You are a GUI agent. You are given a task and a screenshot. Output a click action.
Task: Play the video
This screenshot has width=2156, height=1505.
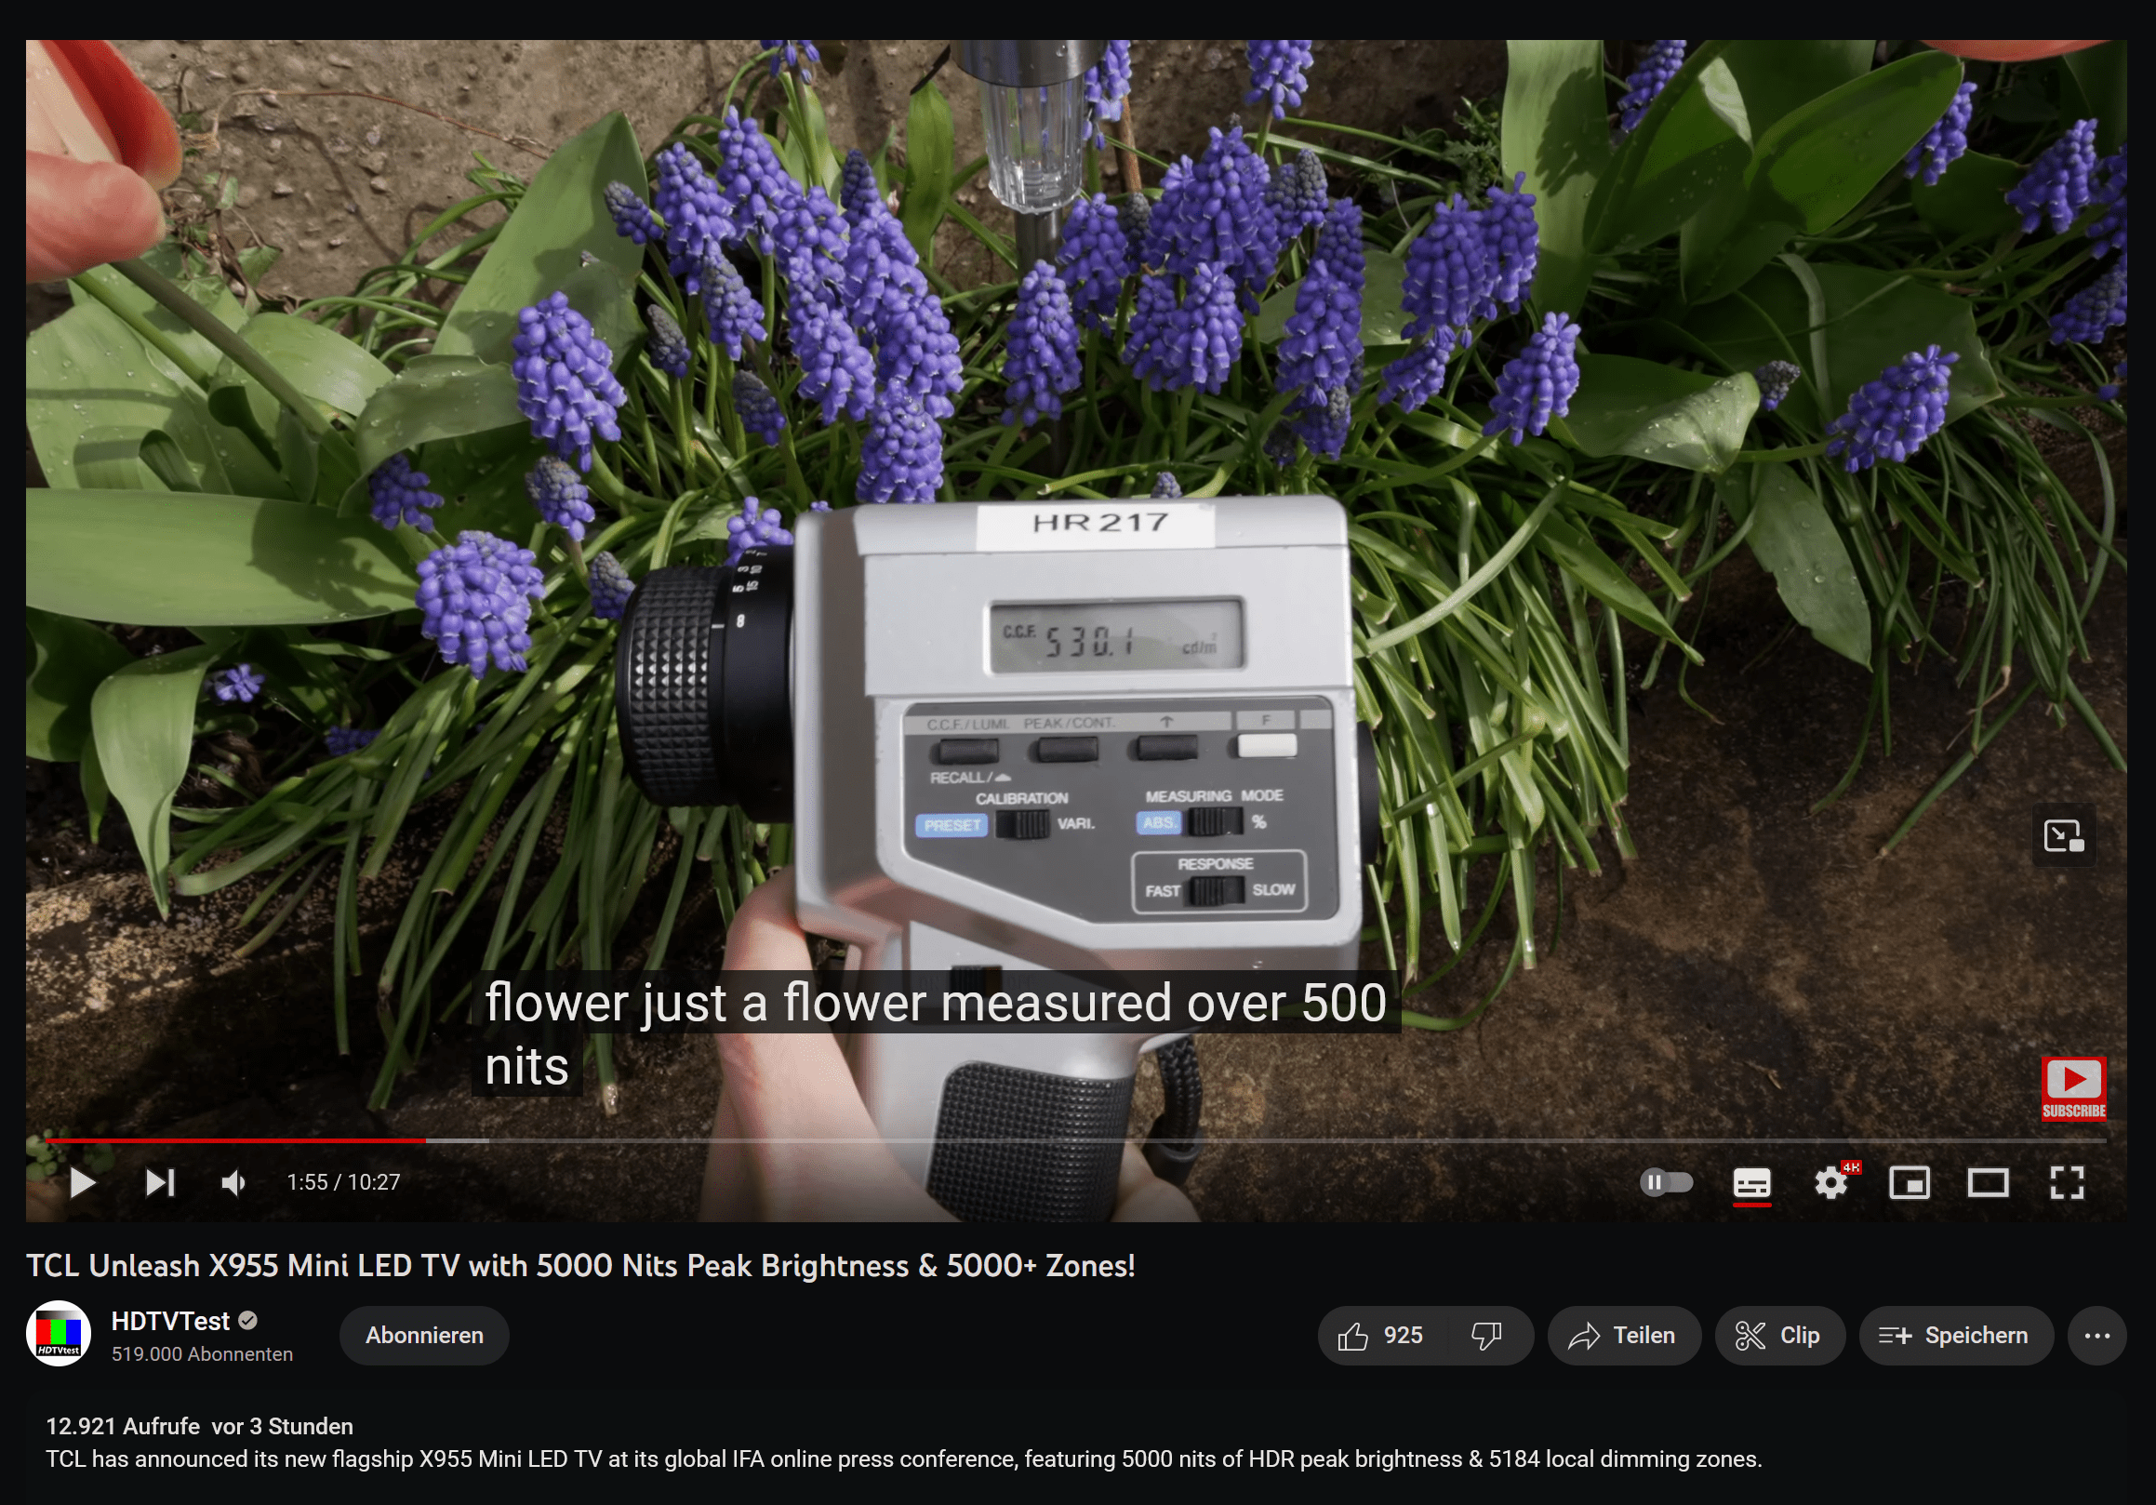click(x=83, y=1182)
